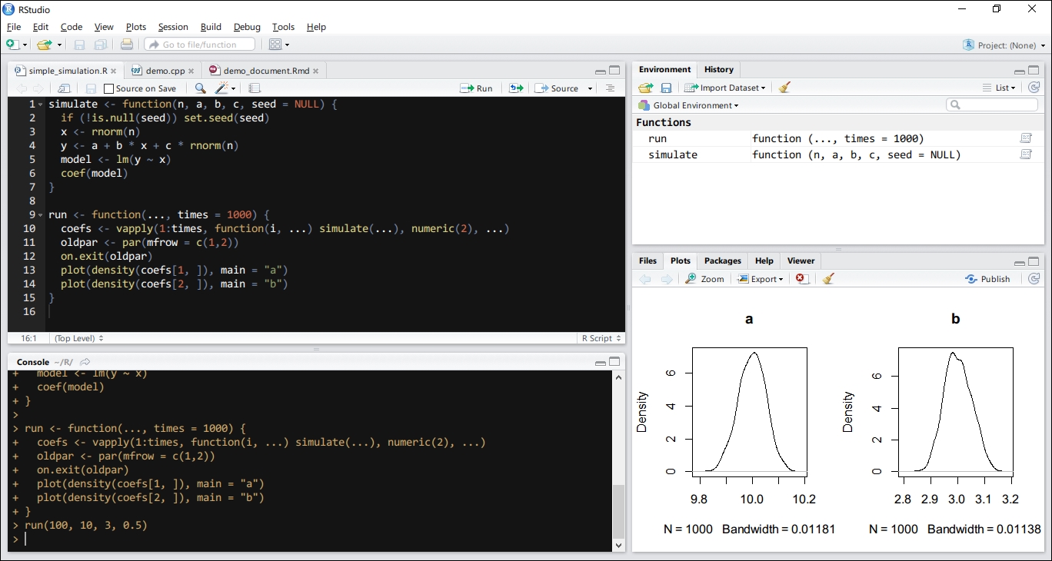Maximize the source editor pane
The image size is (1052, 561).
tap(614, 71)
